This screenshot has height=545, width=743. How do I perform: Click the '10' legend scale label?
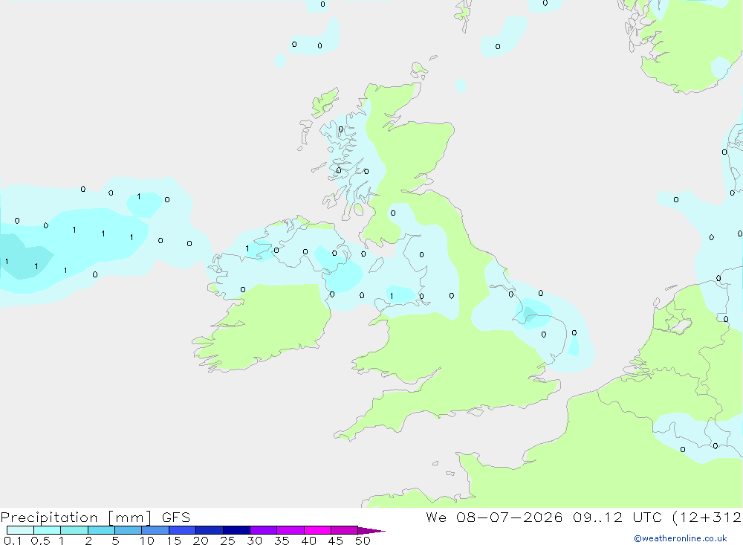[x=146, y=541]
